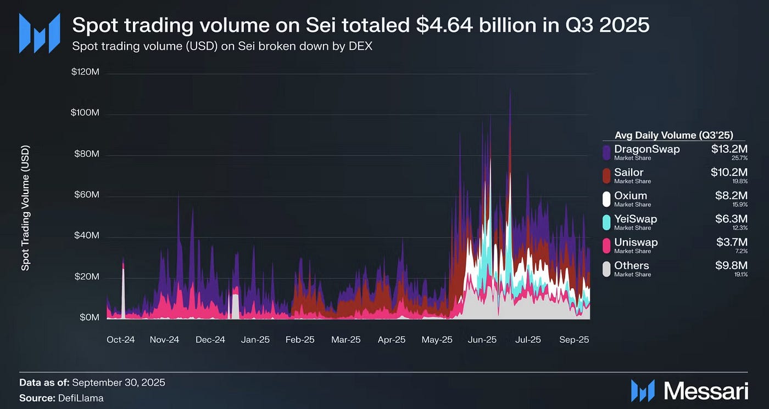The width and height of the screenshot is (769, 409).
Task: Click the Messari logo beside bottom-right wordmark
Action: tap(643, 390)
